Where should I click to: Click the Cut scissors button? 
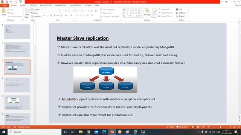click(x=10, y=9)
